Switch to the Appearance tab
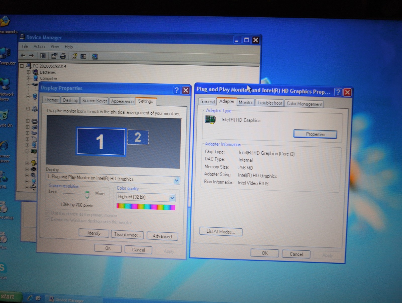This screenshot has height=303, width=402. (x=122, y=101)
